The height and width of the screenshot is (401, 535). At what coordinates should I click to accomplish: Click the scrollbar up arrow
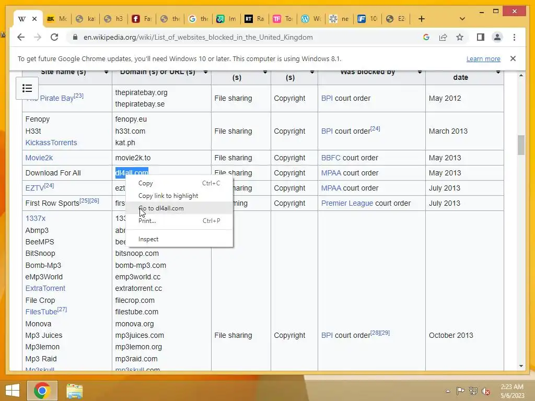pyautogui.click(x=521, y=75)
